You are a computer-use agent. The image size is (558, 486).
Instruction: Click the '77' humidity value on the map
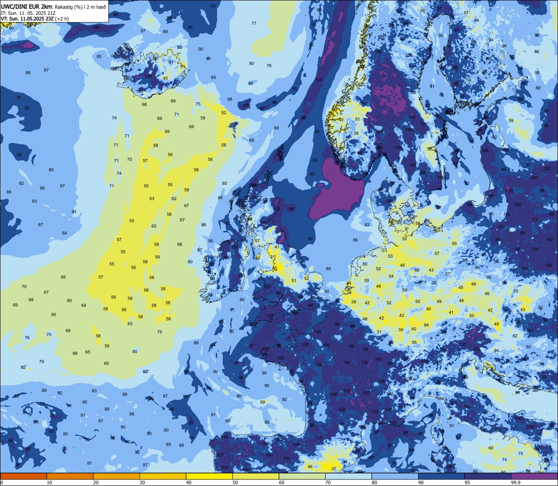pos(254,23)
